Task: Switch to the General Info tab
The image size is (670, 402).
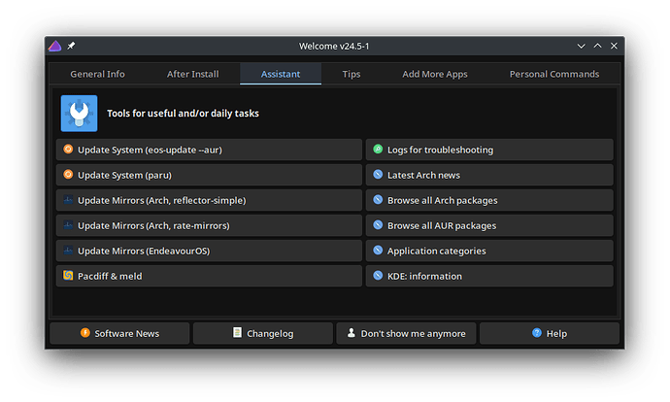Action: 97,74
